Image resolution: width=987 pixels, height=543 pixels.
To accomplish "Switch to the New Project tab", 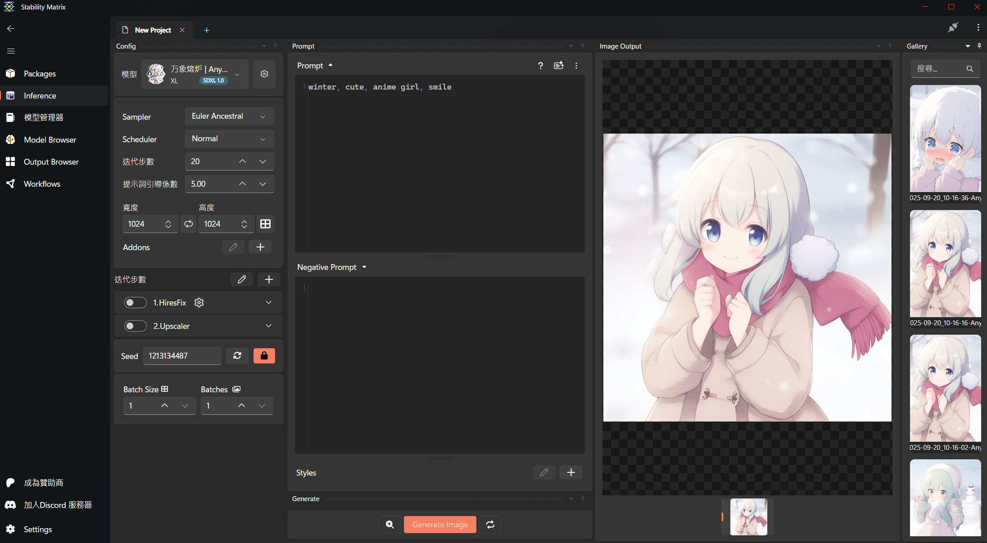I will click(153, 30).
